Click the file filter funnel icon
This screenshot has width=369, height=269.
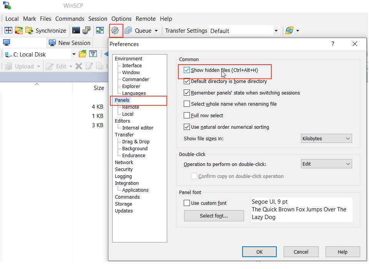click(x=93, y=54)
